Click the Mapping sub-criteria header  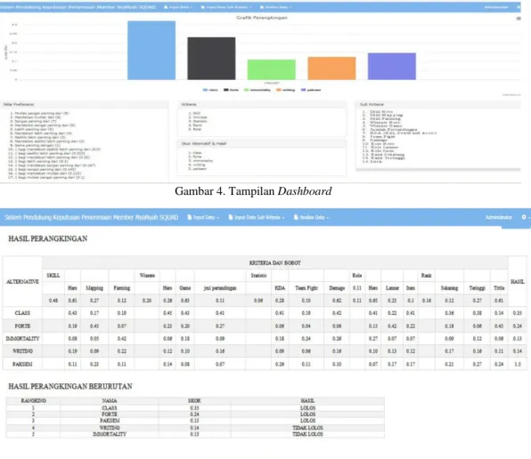[x=94, y=288]
